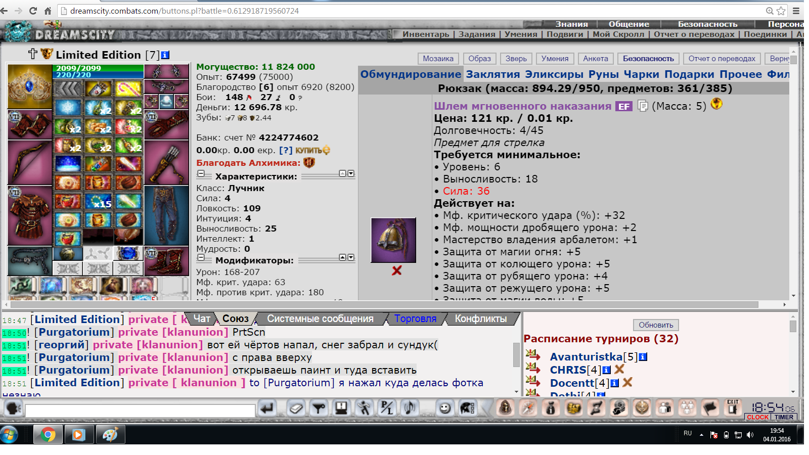
Task: Click the crown helmet equipment slot
Action: tap(30, 86)
